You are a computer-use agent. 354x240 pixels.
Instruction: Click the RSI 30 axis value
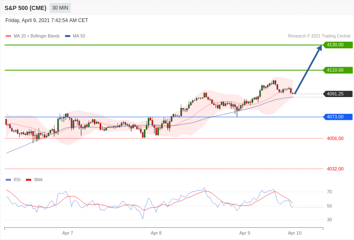(329, 220)
